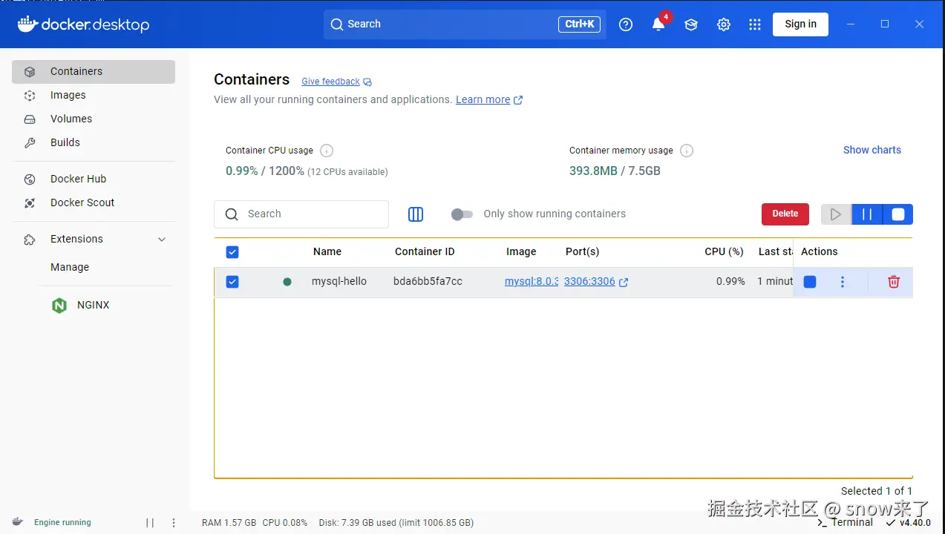Screen dimensions: 945x534
Task: Click the Container ID column header
Action: pyautogui.click(x=425, y=252)
